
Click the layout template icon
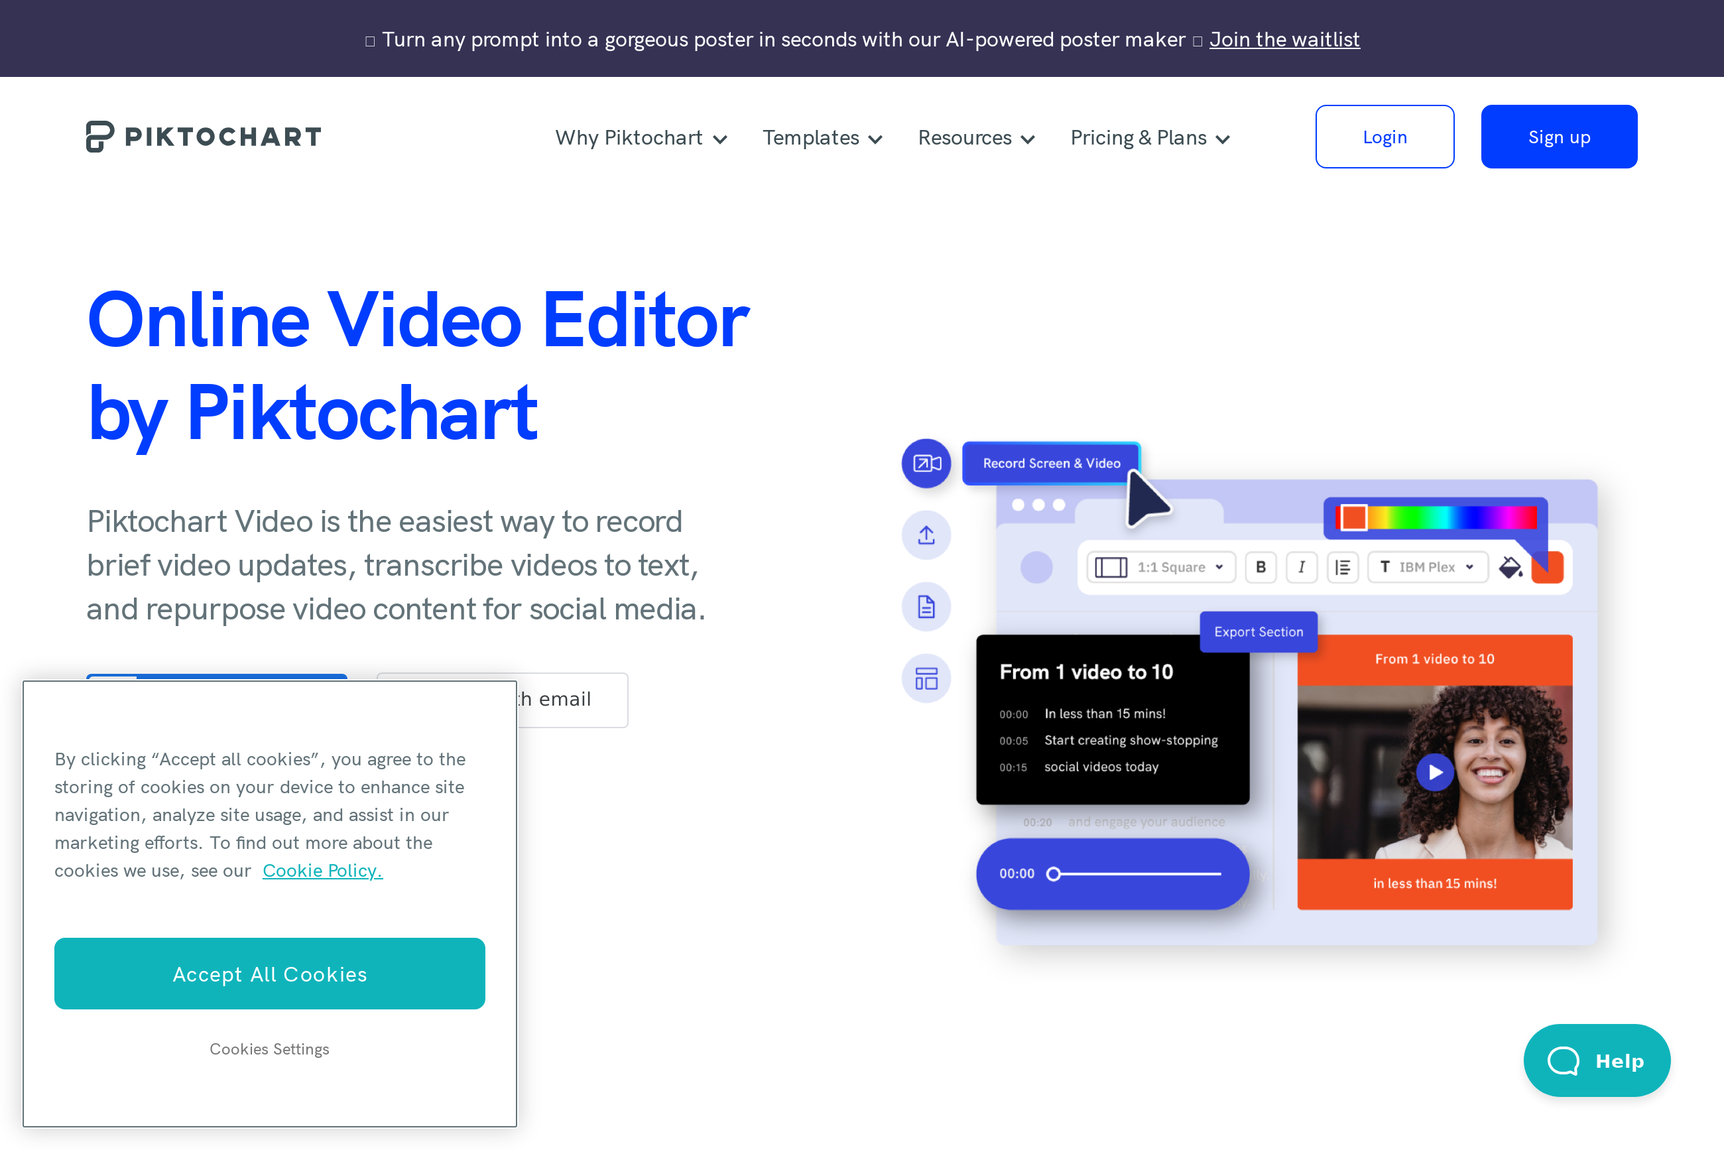click(926, 678)
